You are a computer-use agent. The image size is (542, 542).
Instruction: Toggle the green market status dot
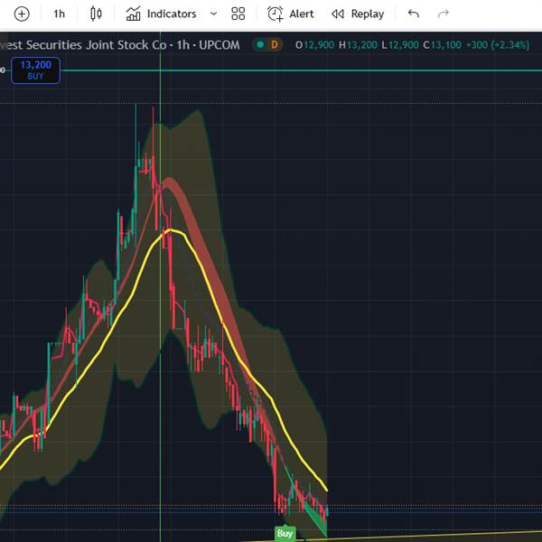tap(260, 44)
